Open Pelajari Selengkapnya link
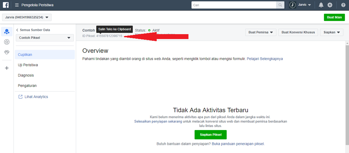This screenshot has height=153, width=349. (265, 59)
